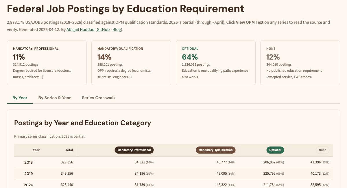Screen dimensions: 347x188
Task: Switch to the By Year tab
Action: click(20, 98)
